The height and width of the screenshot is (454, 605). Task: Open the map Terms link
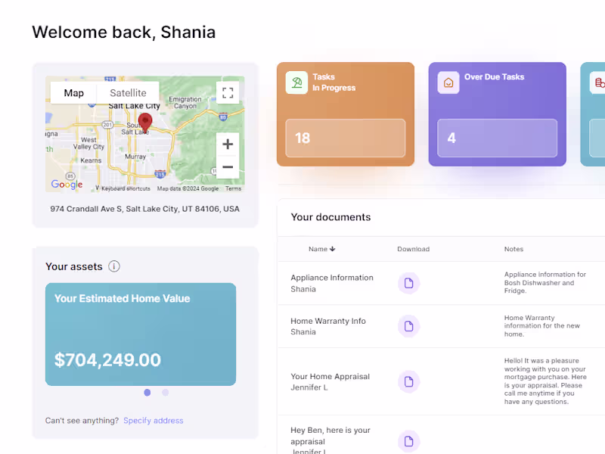click(233, 188)
